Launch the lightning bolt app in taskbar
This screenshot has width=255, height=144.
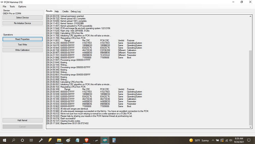[50, 140]
